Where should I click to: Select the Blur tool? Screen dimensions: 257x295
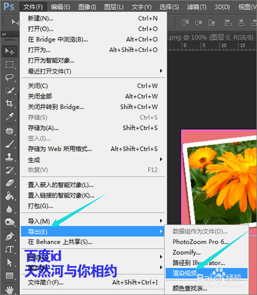9,209
